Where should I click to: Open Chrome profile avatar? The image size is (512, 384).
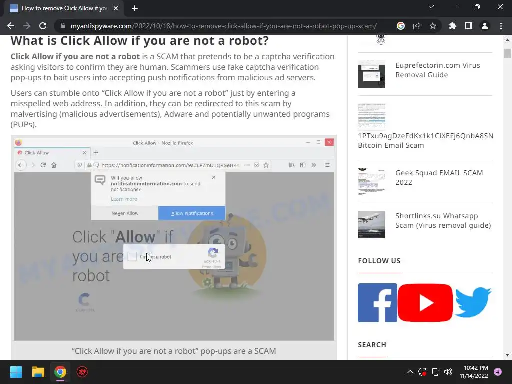485,26
